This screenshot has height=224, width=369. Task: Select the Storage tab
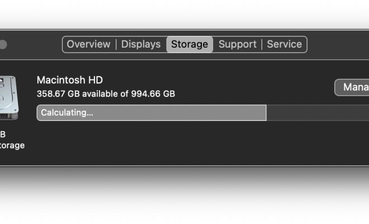pyautogui.click(x=190, y=44)
